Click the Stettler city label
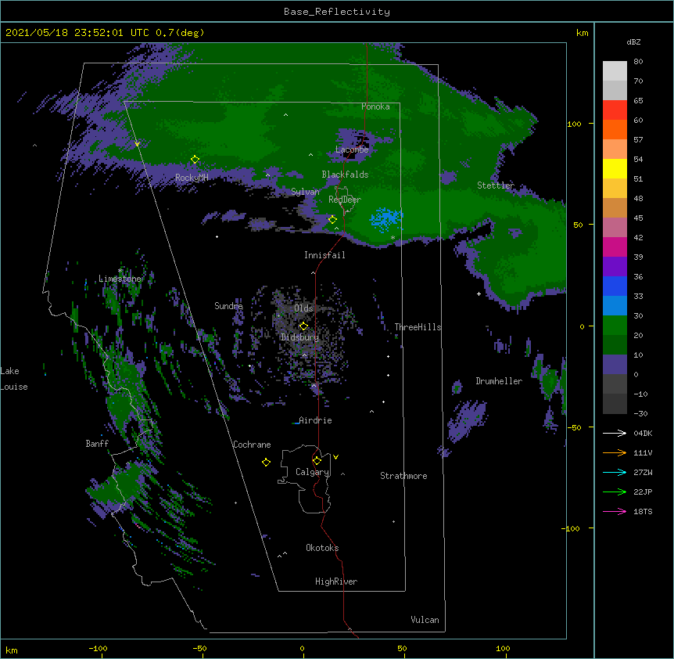This screenshot has height=659, width=674. coord(496,185)
